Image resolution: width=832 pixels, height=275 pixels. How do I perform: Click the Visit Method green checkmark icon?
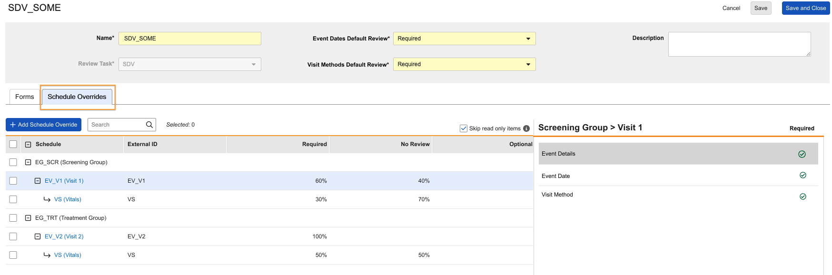(803, 196)
